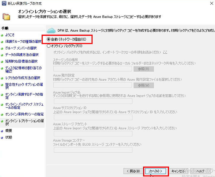Cancel the wizard with キャンセル
This screenshot has height=177, width=215.
pos(178,171)
